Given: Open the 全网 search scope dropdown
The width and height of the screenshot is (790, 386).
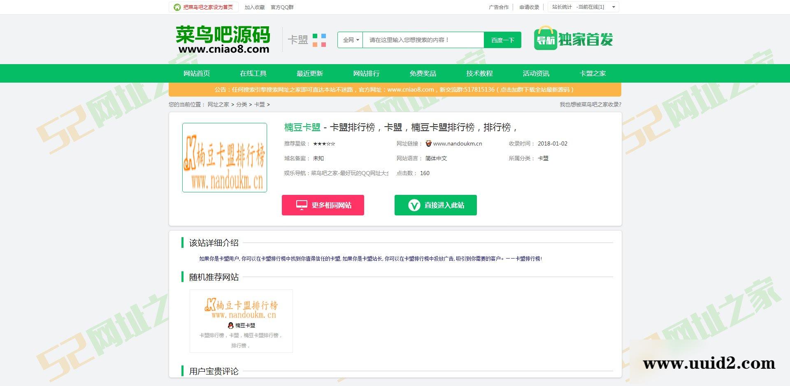Looking at the screenshot, I should (350, 40).
